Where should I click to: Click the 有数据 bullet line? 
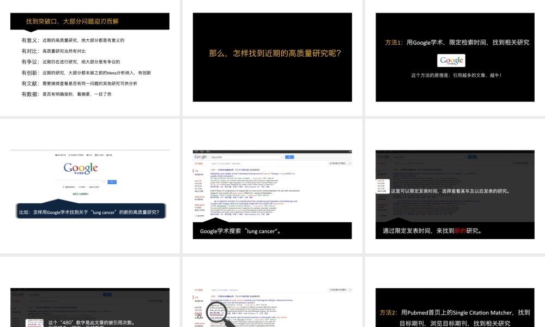point(66,94)
